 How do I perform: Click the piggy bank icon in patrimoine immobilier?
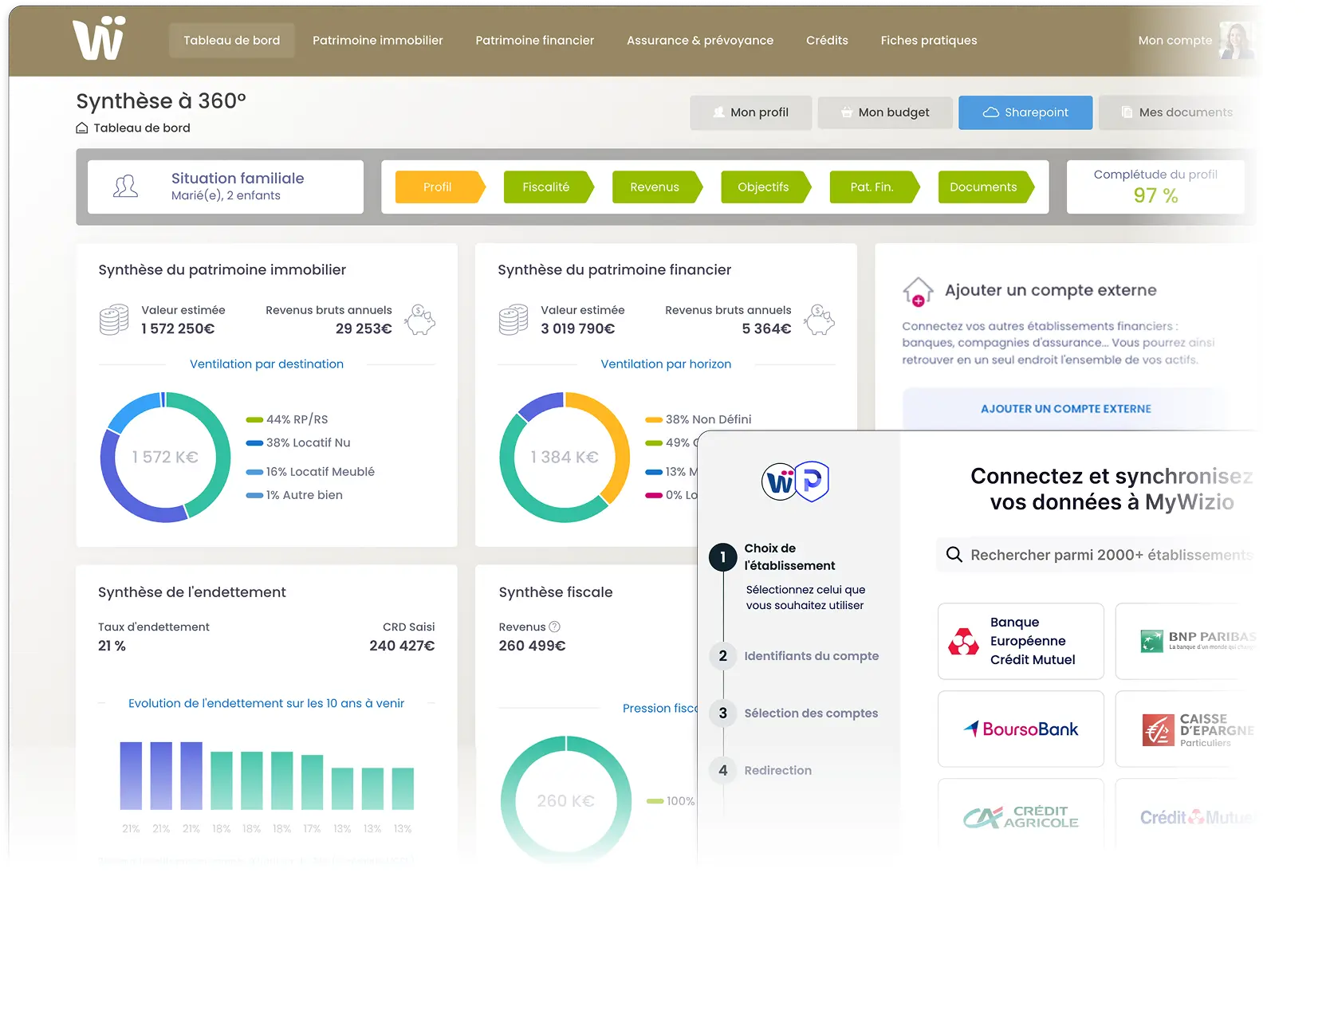click(419, 320)
